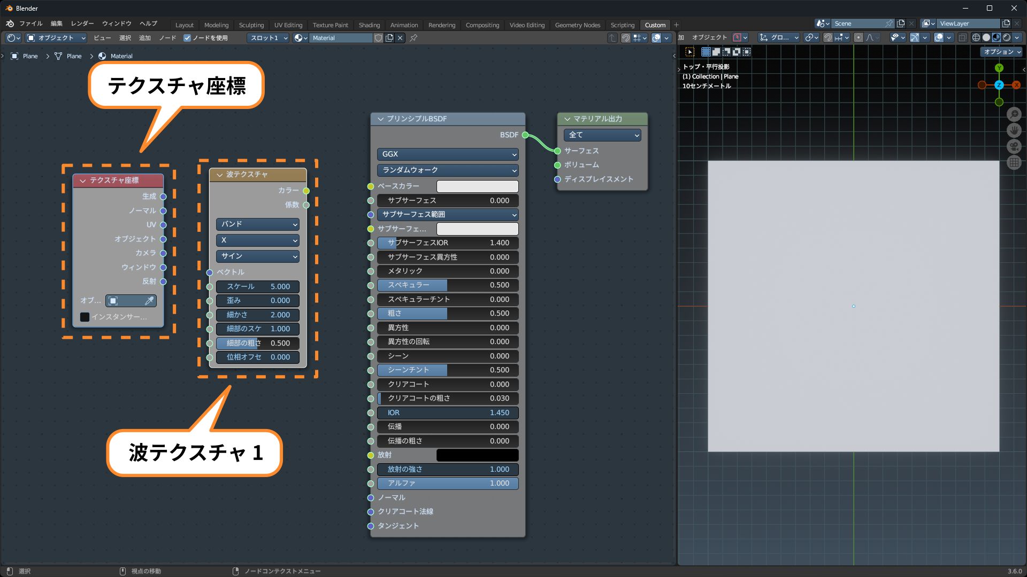The height and width of the screenshot is (577, 1027).
Task: Click the eyedropper icon in texture coordinate node
Action: (x=149, y=301)
